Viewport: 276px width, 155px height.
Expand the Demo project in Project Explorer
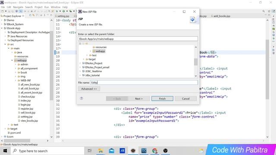click(x=2, y=20)
